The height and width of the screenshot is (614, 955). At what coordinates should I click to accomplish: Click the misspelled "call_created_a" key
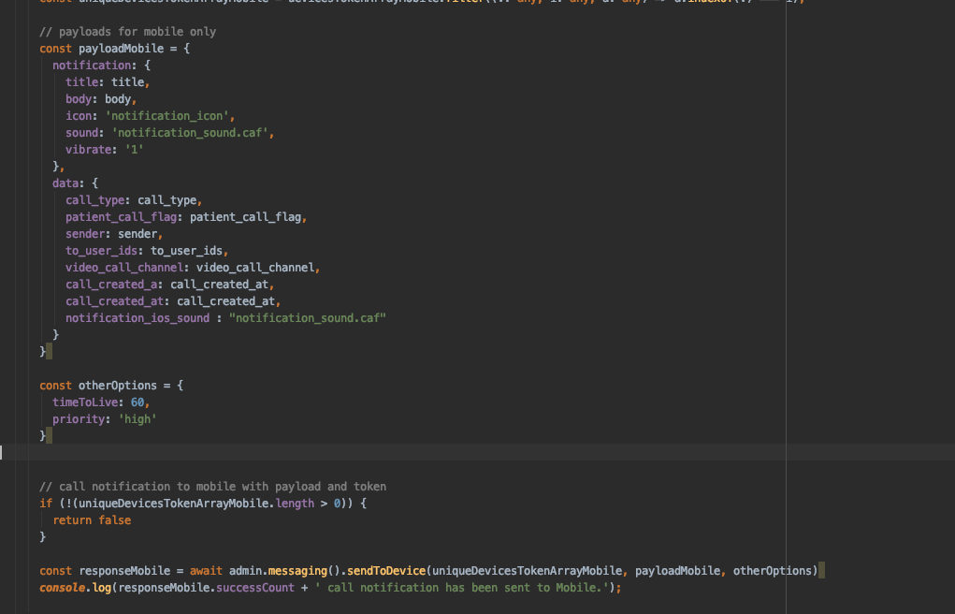pos(111,285)
